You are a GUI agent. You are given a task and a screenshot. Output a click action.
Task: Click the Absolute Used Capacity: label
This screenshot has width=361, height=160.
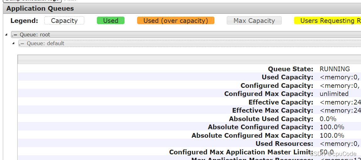point(271,119)
